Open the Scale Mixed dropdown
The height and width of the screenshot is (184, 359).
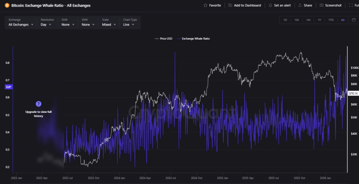[x=109, y=25]
